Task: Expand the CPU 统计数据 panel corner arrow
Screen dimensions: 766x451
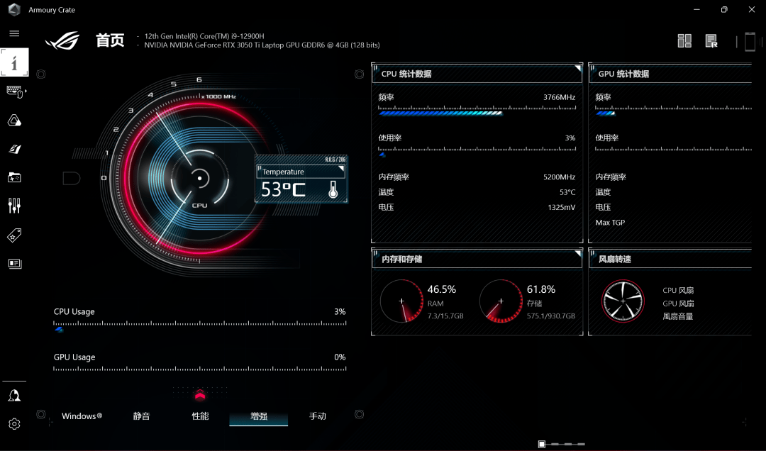Action: (x=577, y=69)
